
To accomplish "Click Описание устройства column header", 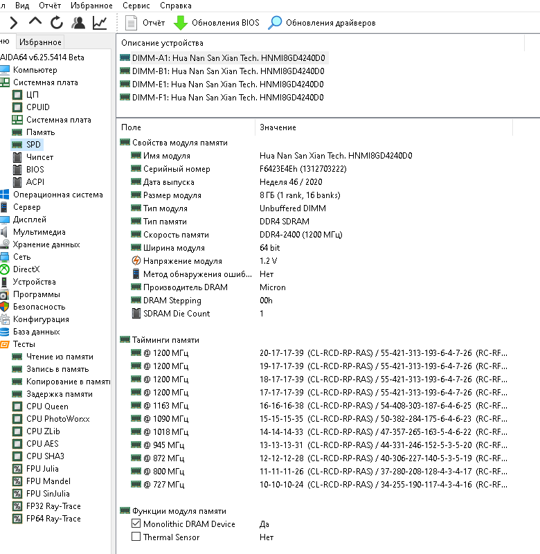I will coord(162,43).
